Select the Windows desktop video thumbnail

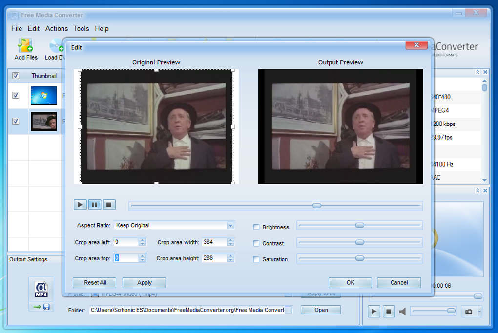tap(44, 95)
